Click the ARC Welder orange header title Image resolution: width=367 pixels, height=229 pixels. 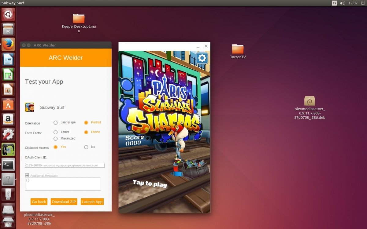66,58
